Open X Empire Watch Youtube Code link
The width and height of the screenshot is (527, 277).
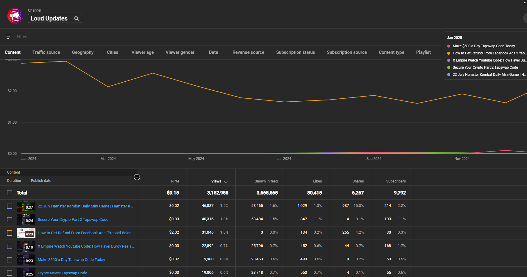(86, 246)
